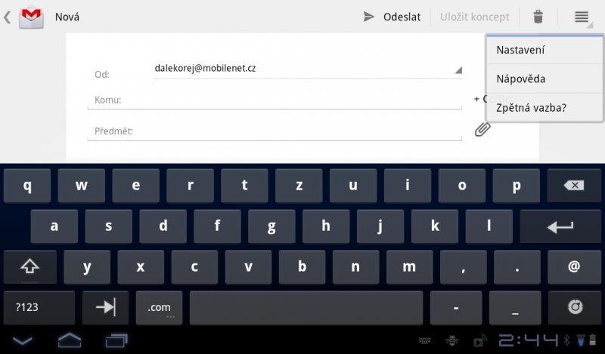
Task: Save draft via Uložit koncept
Action: pos(475,17)
